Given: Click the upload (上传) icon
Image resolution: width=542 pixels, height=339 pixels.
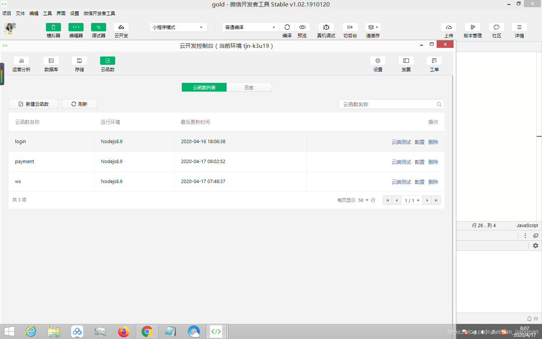Looking at the screenshot, I should coord(449,27).
